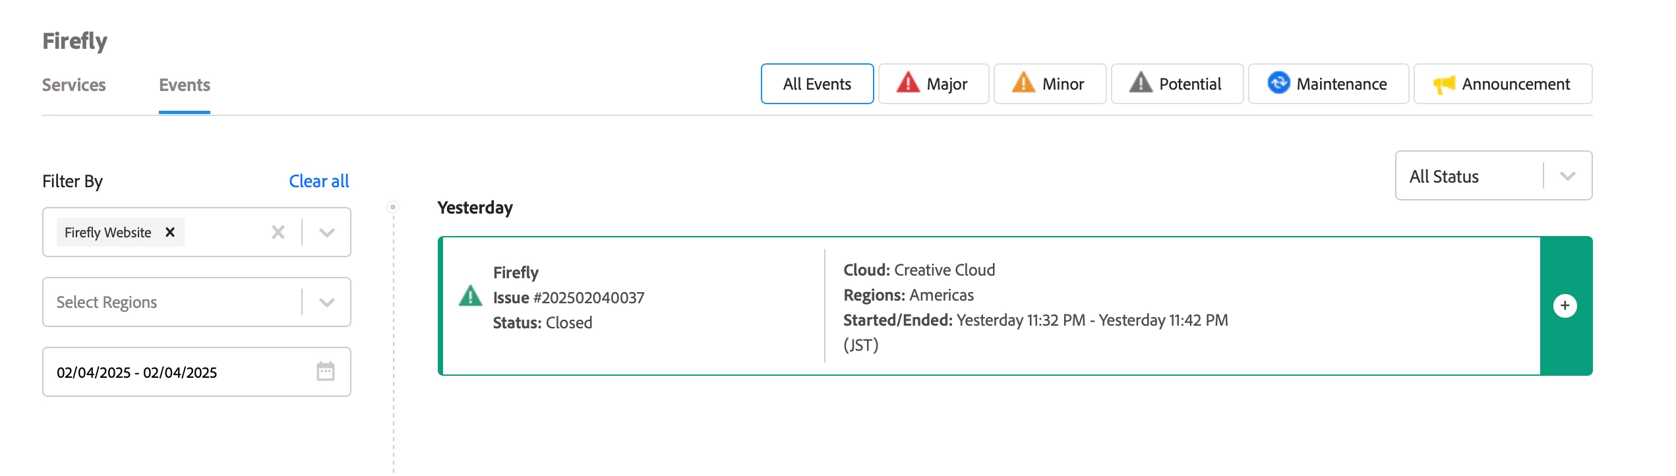Show All Events filter

point(817,84)
